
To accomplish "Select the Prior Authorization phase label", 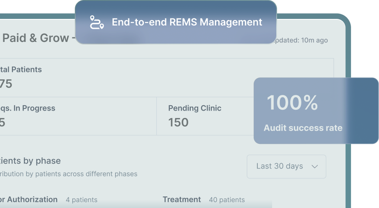I will pyautogui.click(x=29, y=199).
